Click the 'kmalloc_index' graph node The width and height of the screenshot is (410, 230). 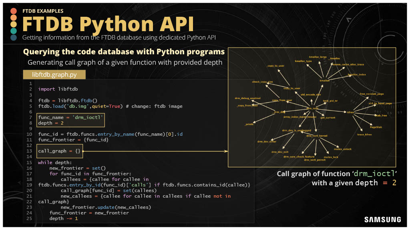(x=357, y=74)
